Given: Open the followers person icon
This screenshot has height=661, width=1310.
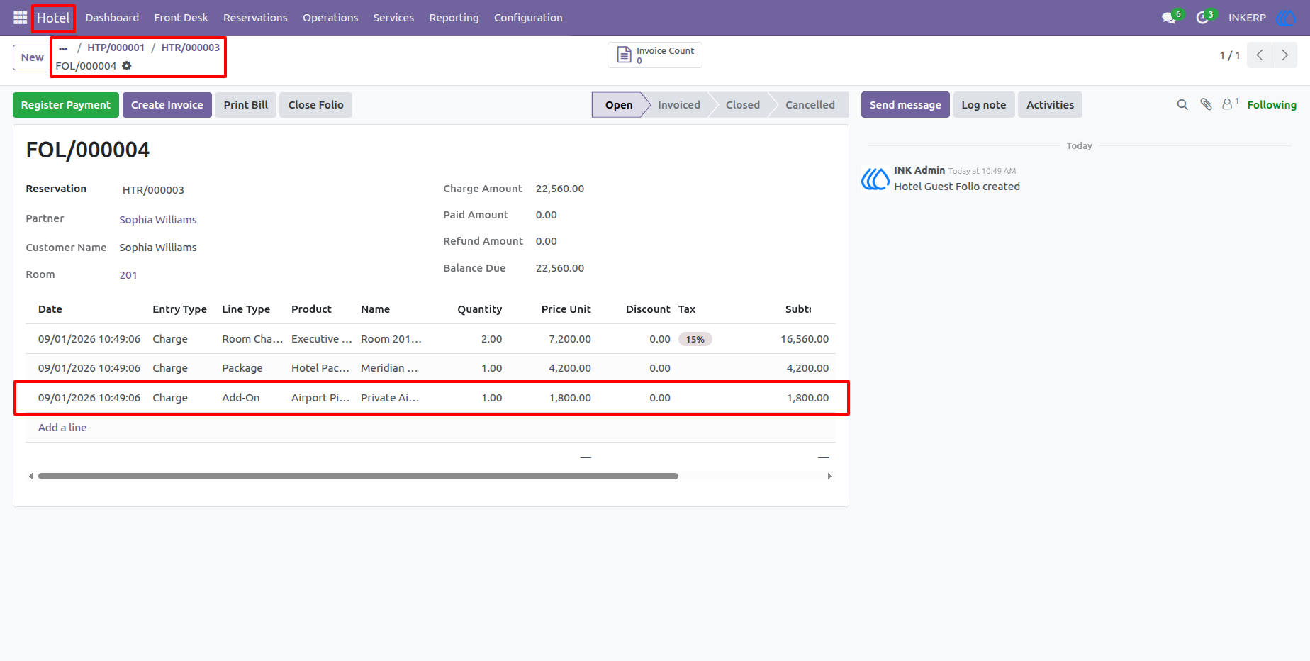Looking at the screenshot, I should click(x=1227, y=104).
